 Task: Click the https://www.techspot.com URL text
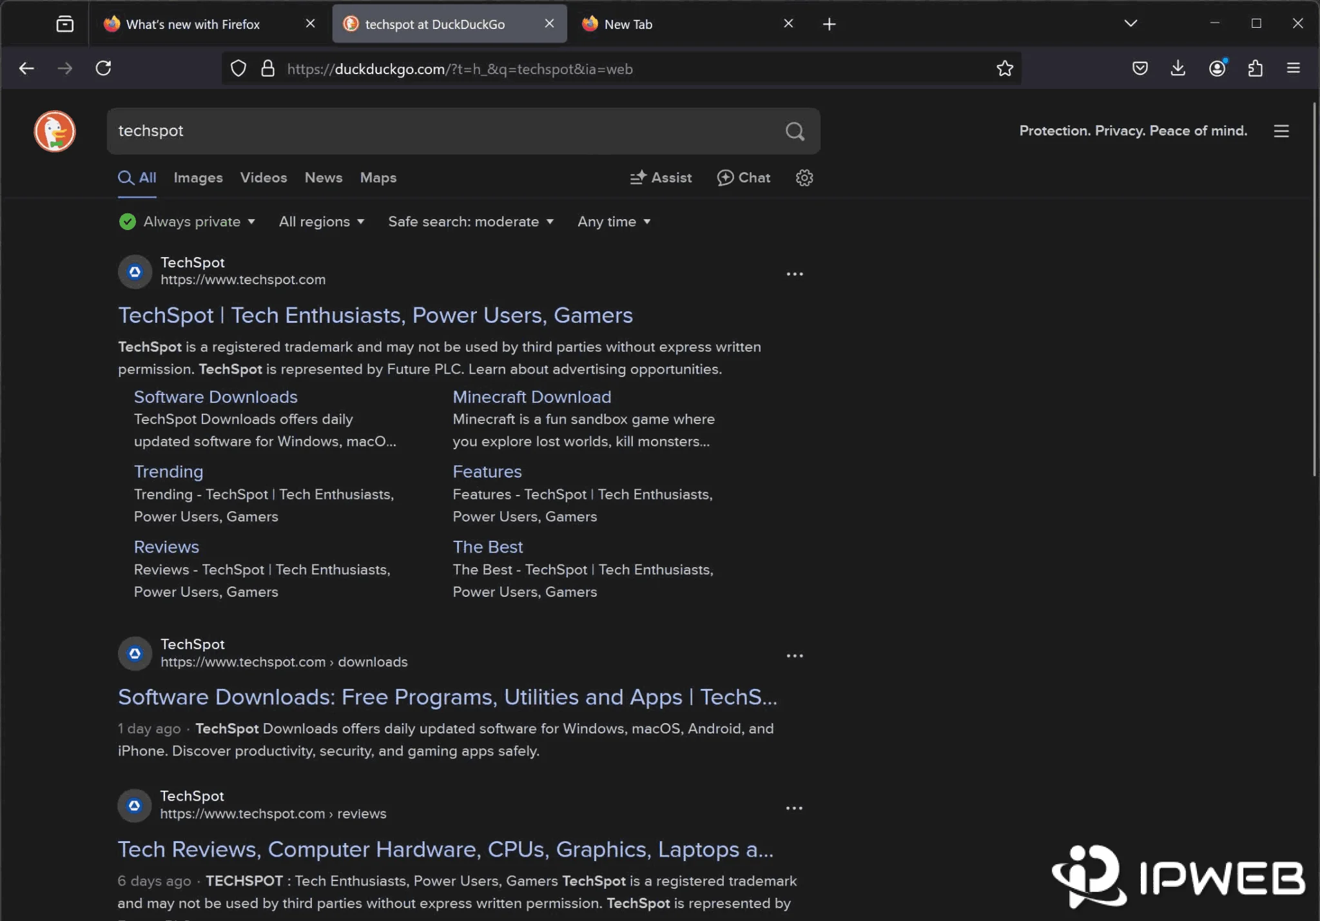(243, 280)
